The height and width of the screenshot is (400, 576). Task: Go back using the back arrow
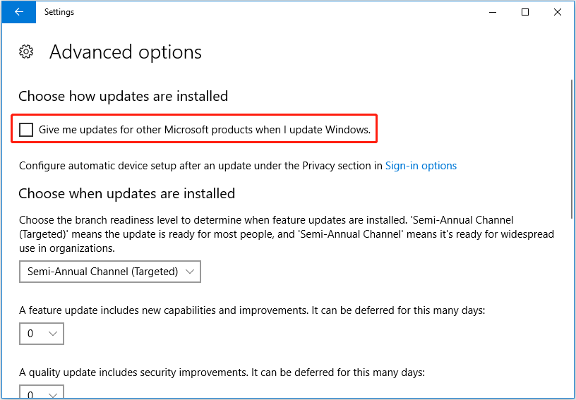tap(18, 12)
